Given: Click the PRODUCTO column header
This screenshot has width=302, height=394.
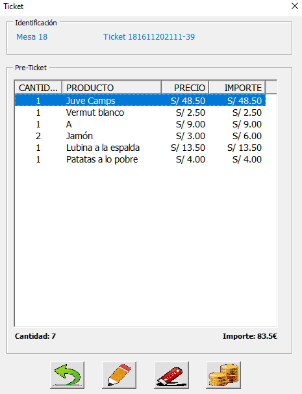Looking at the screenshot, I should coord(112,88).
